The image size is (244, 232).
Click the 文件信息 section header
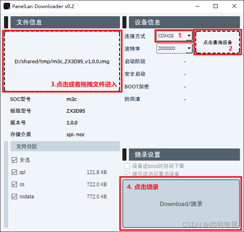[65, 22]
